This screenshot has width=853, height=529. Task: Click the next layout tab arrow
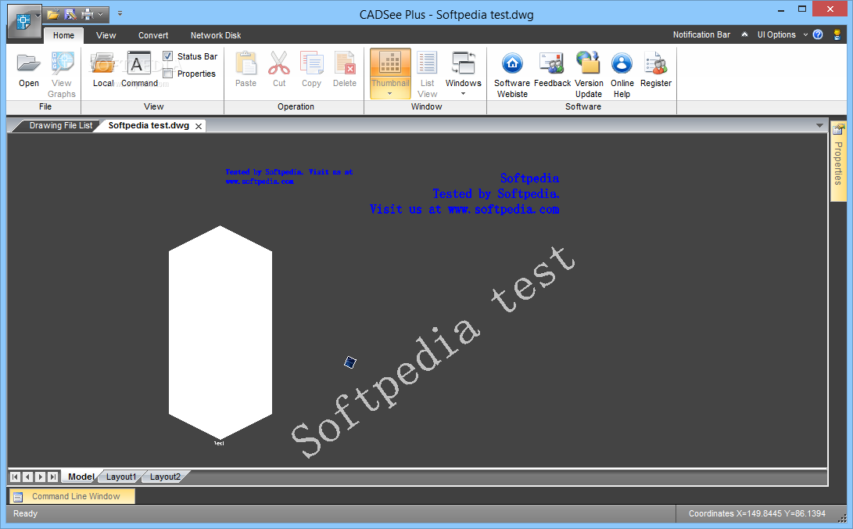(x=40, y=477)
